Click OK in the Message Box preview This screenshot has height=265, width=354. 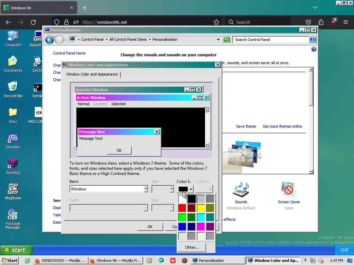[x=119, y=150]
